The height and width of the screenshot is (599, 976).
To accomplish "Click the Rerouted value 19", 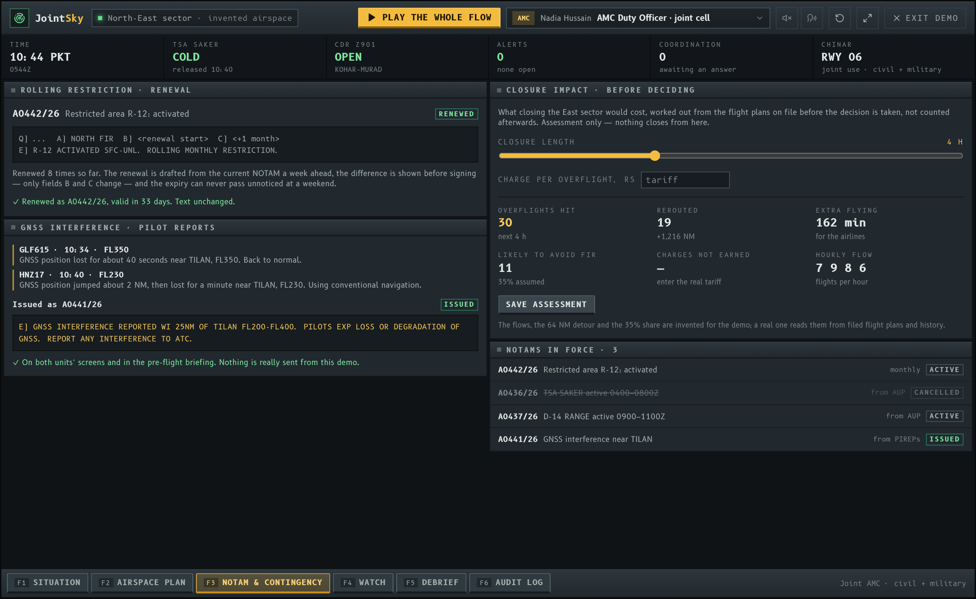I will click(664, 223).
